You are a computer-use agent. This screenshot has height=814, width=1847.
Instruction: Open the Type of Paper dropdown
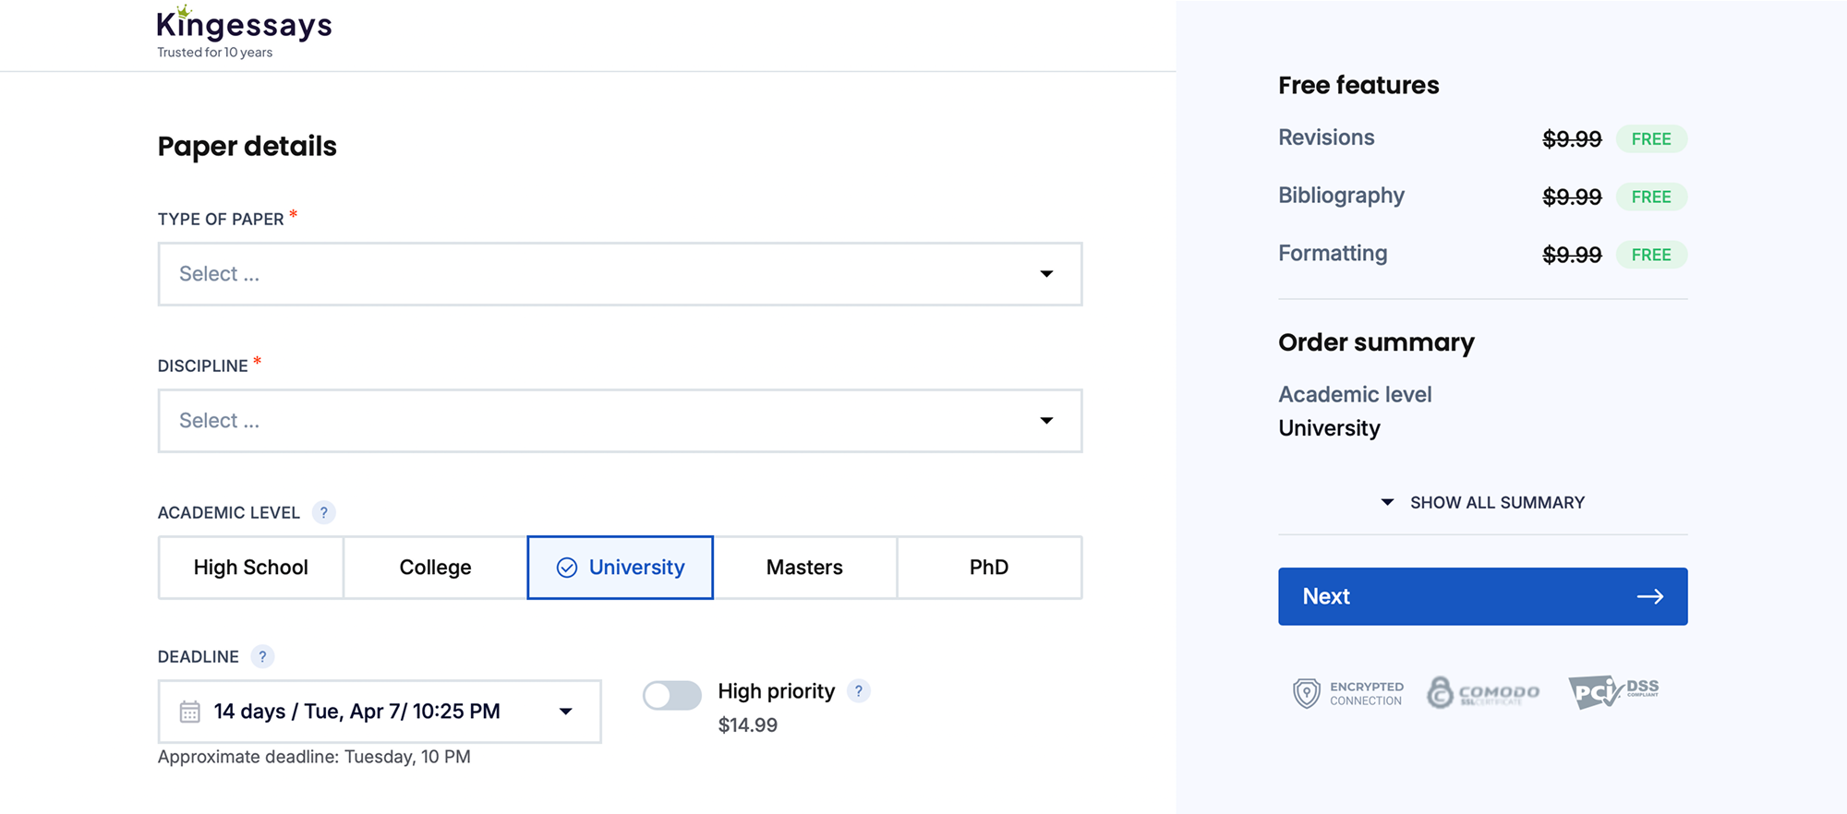tap(620, 274)
